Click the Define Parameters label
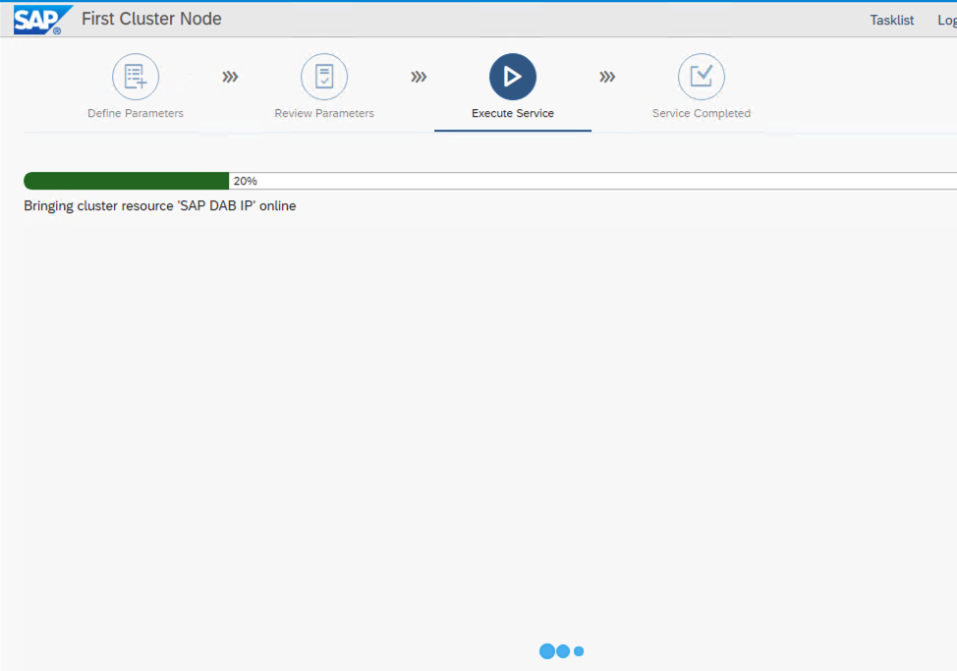Image resolution: width=957 pixels, height=671 pixels. [136, 113]
